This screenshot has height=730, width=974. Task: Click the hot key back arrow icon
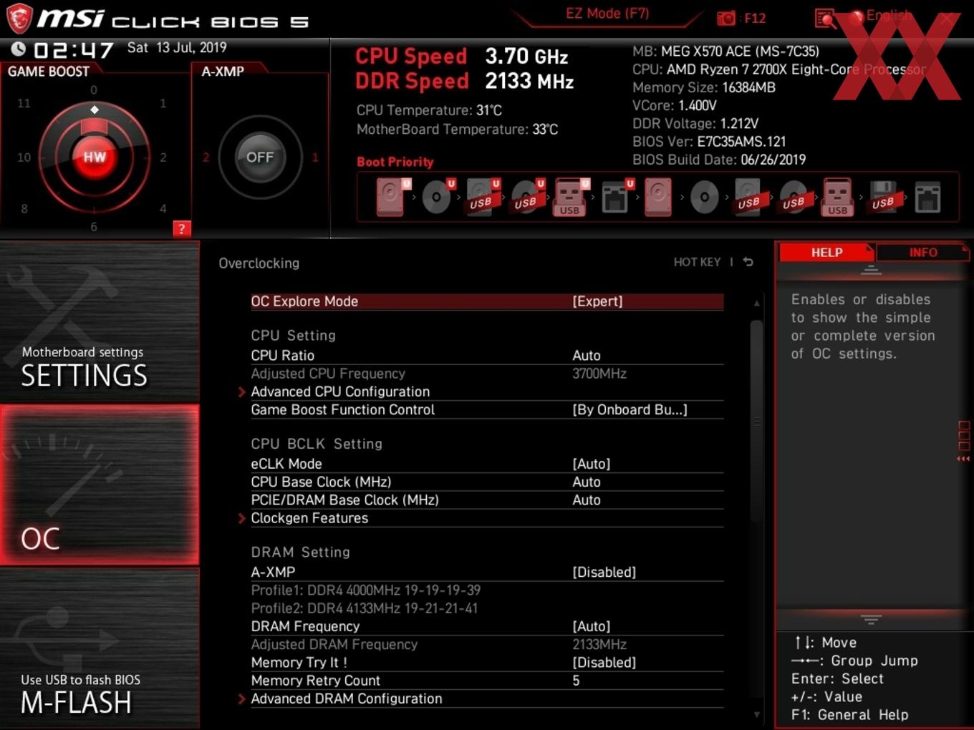point(748,262)
